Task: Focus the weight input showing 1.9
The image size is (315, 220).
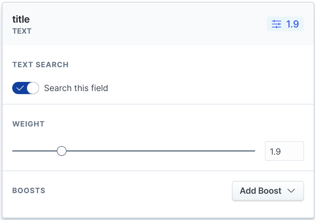Action: click(x=284, y=151)
